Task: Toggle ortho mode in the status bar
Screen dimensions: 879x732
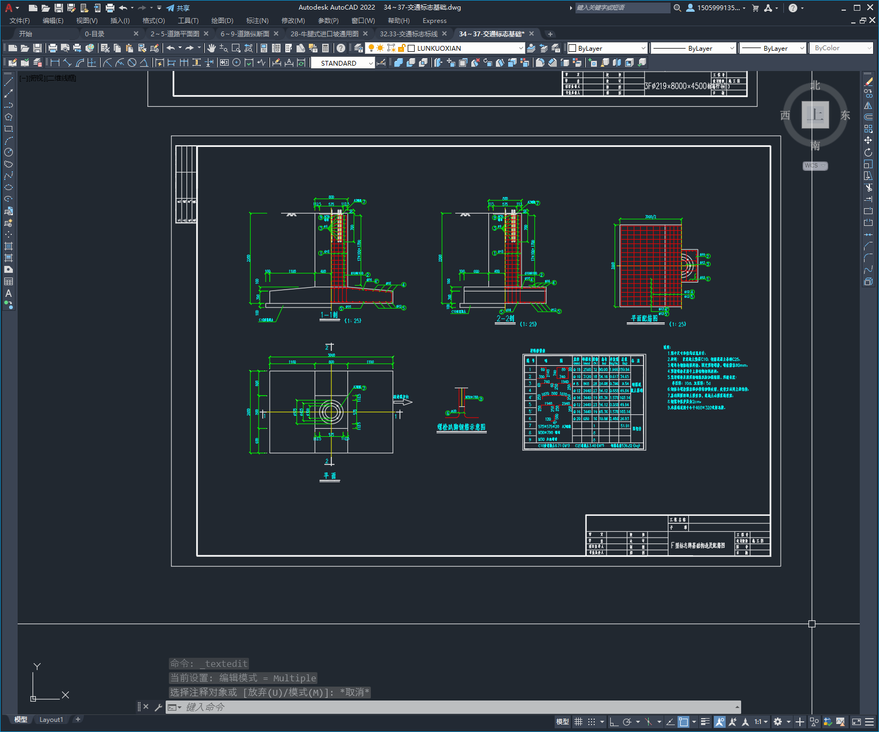Action: click(x=614, y=722)
